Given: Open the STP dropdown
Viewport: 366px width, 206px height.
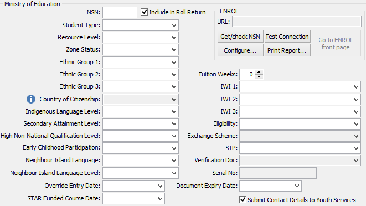Looking at the screenshot, I should point(300,148).
